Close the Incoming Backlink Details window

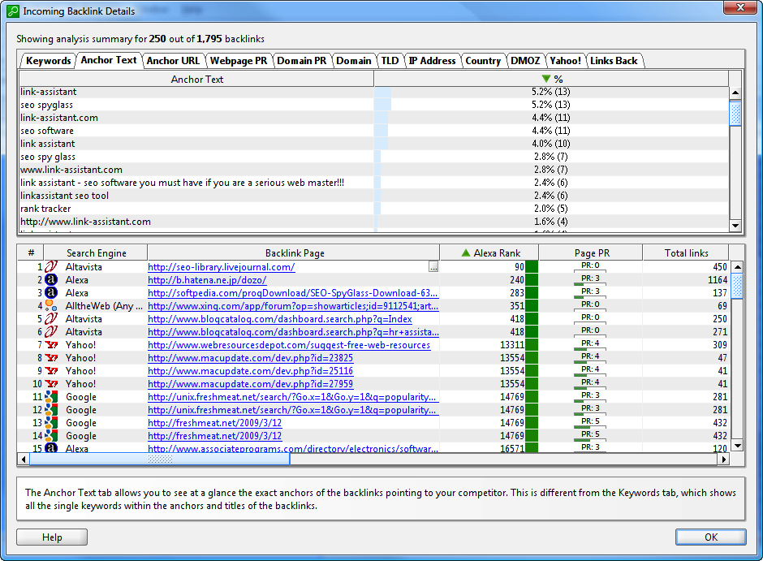740,7
